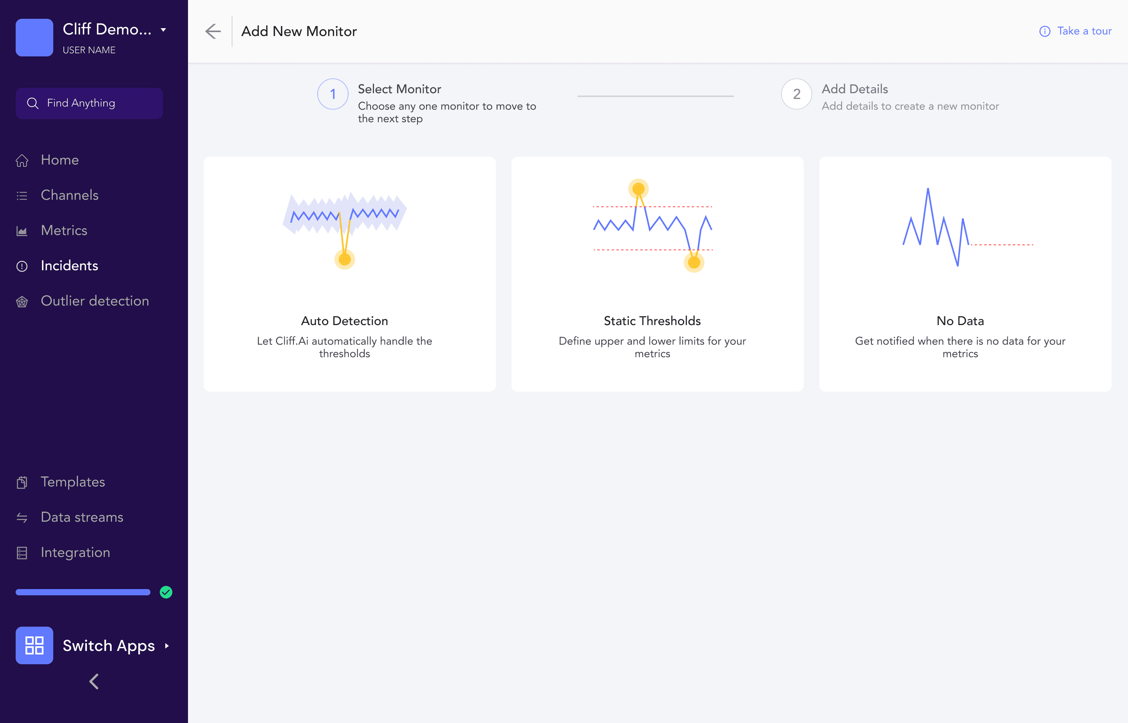The image size is (1128, 723).
Task: Click the Metrics chart icon
Action: click(x=22, y=231)
